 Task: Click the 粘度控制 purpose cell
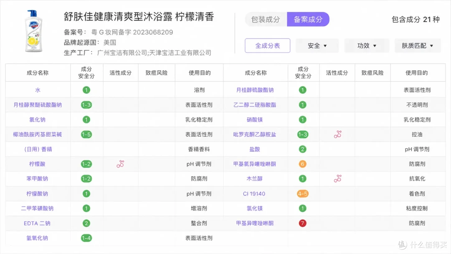point(417,208)
